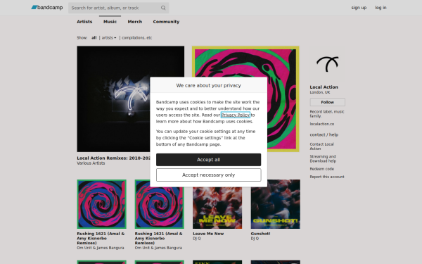Click the 'Local Action' label name text
The height and width of the screenshot is (264, 422).
(324, 87)
